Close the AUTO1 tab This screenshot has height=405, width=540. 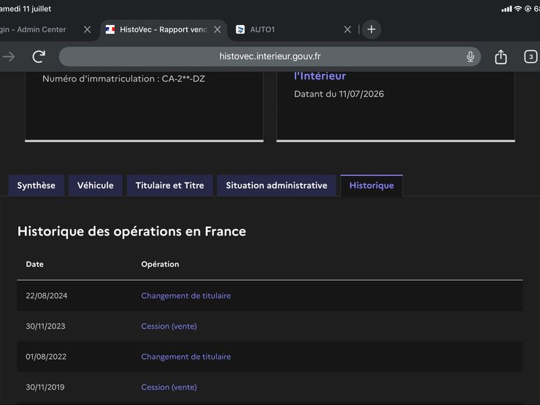(348, 30)
